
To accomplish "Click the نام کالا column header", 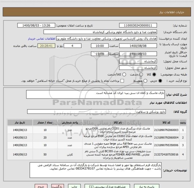I will (x=118, y=123).
